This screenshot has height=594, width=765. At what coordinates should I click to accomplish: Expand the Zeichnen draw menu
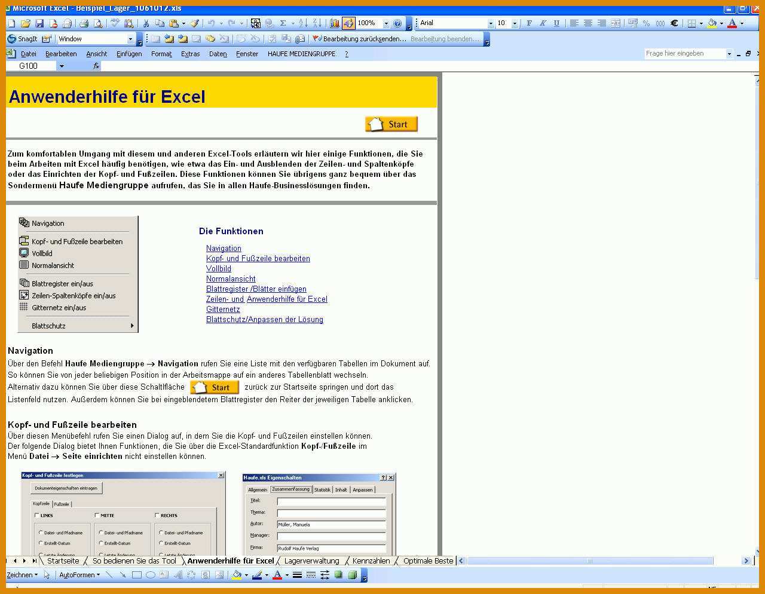(22, 575)
